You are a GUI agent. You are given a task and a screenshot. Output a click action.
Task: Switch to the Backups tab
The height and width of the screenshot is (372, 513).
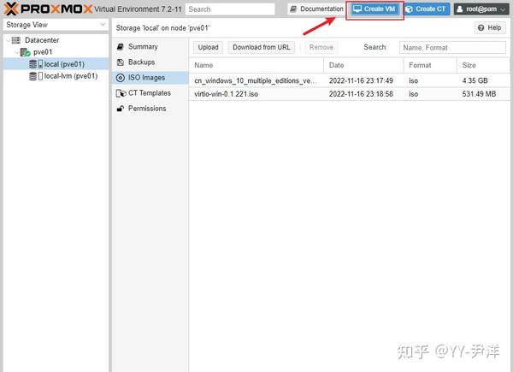pyautogui.click(x=150, y=62)
